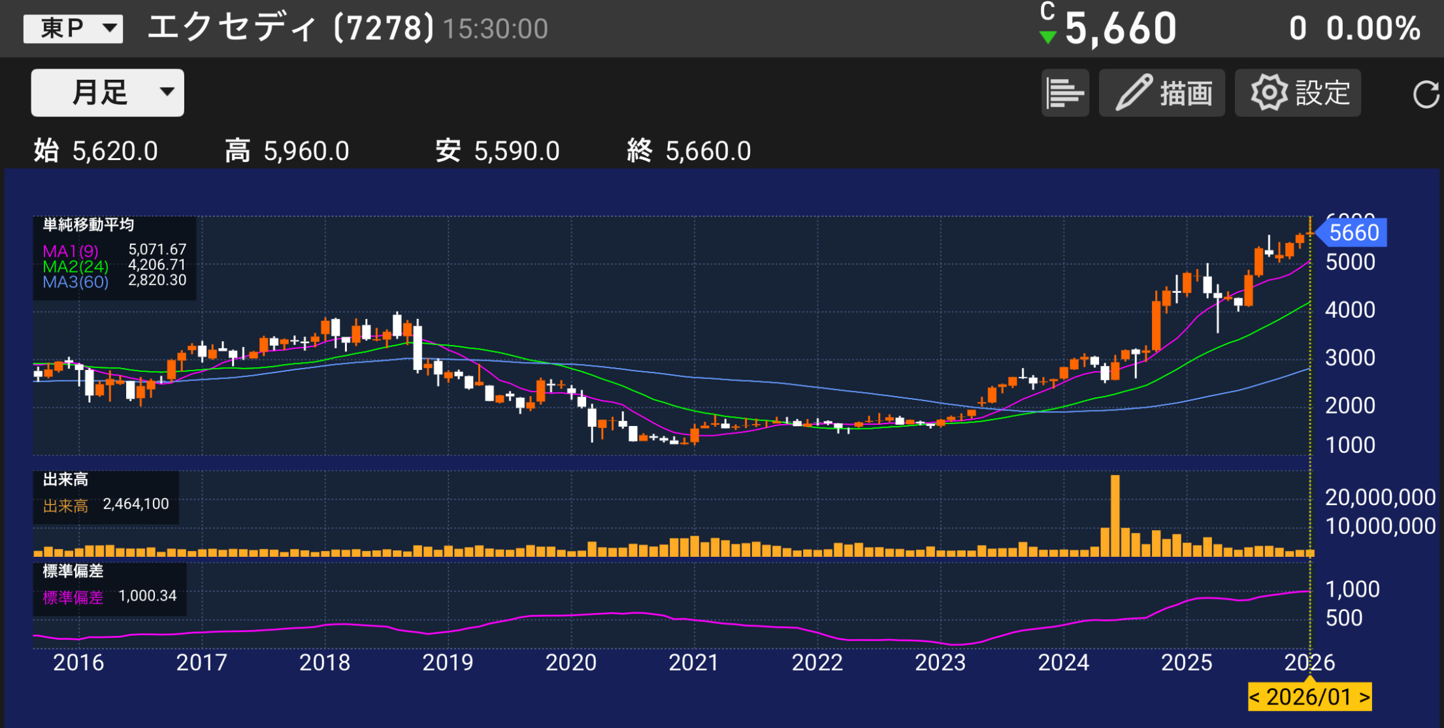
Task: Select the MA3(60) moving average legend
Action: click(x=75, y=282)
